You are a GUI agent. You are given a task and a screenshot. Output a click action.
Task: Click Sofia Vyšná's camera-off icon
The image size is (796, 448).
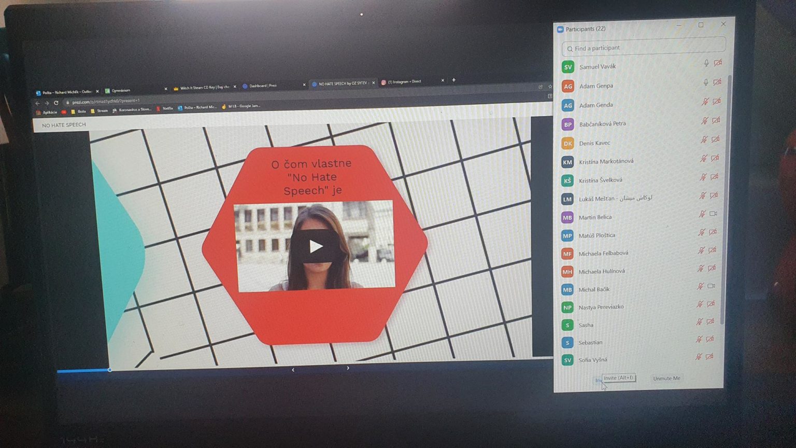click(x=709, y=356)
